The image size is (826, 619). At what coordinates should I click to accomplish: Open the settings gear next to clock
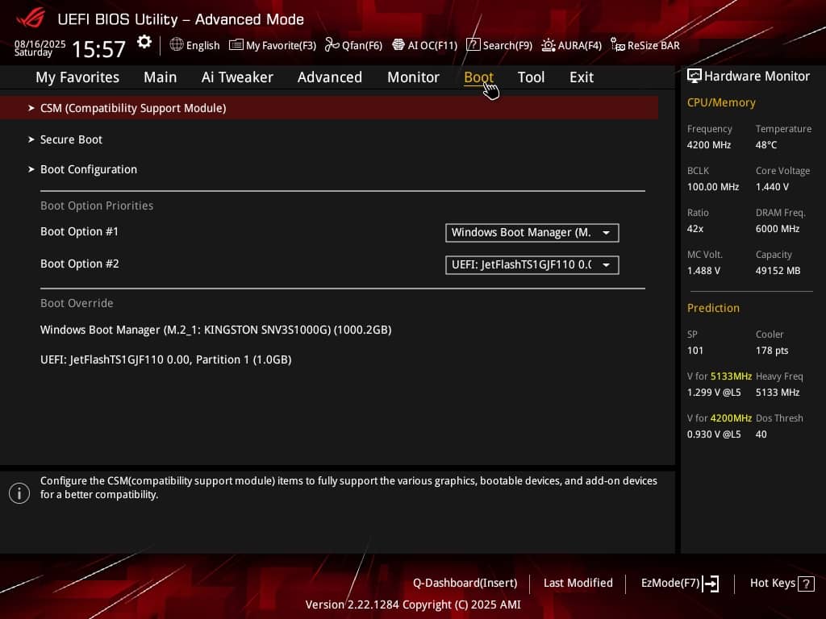[144, 42]
